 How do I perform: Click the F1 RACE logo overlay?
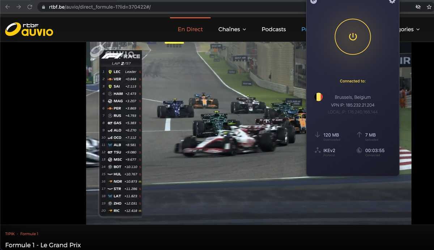pos(120,56)
